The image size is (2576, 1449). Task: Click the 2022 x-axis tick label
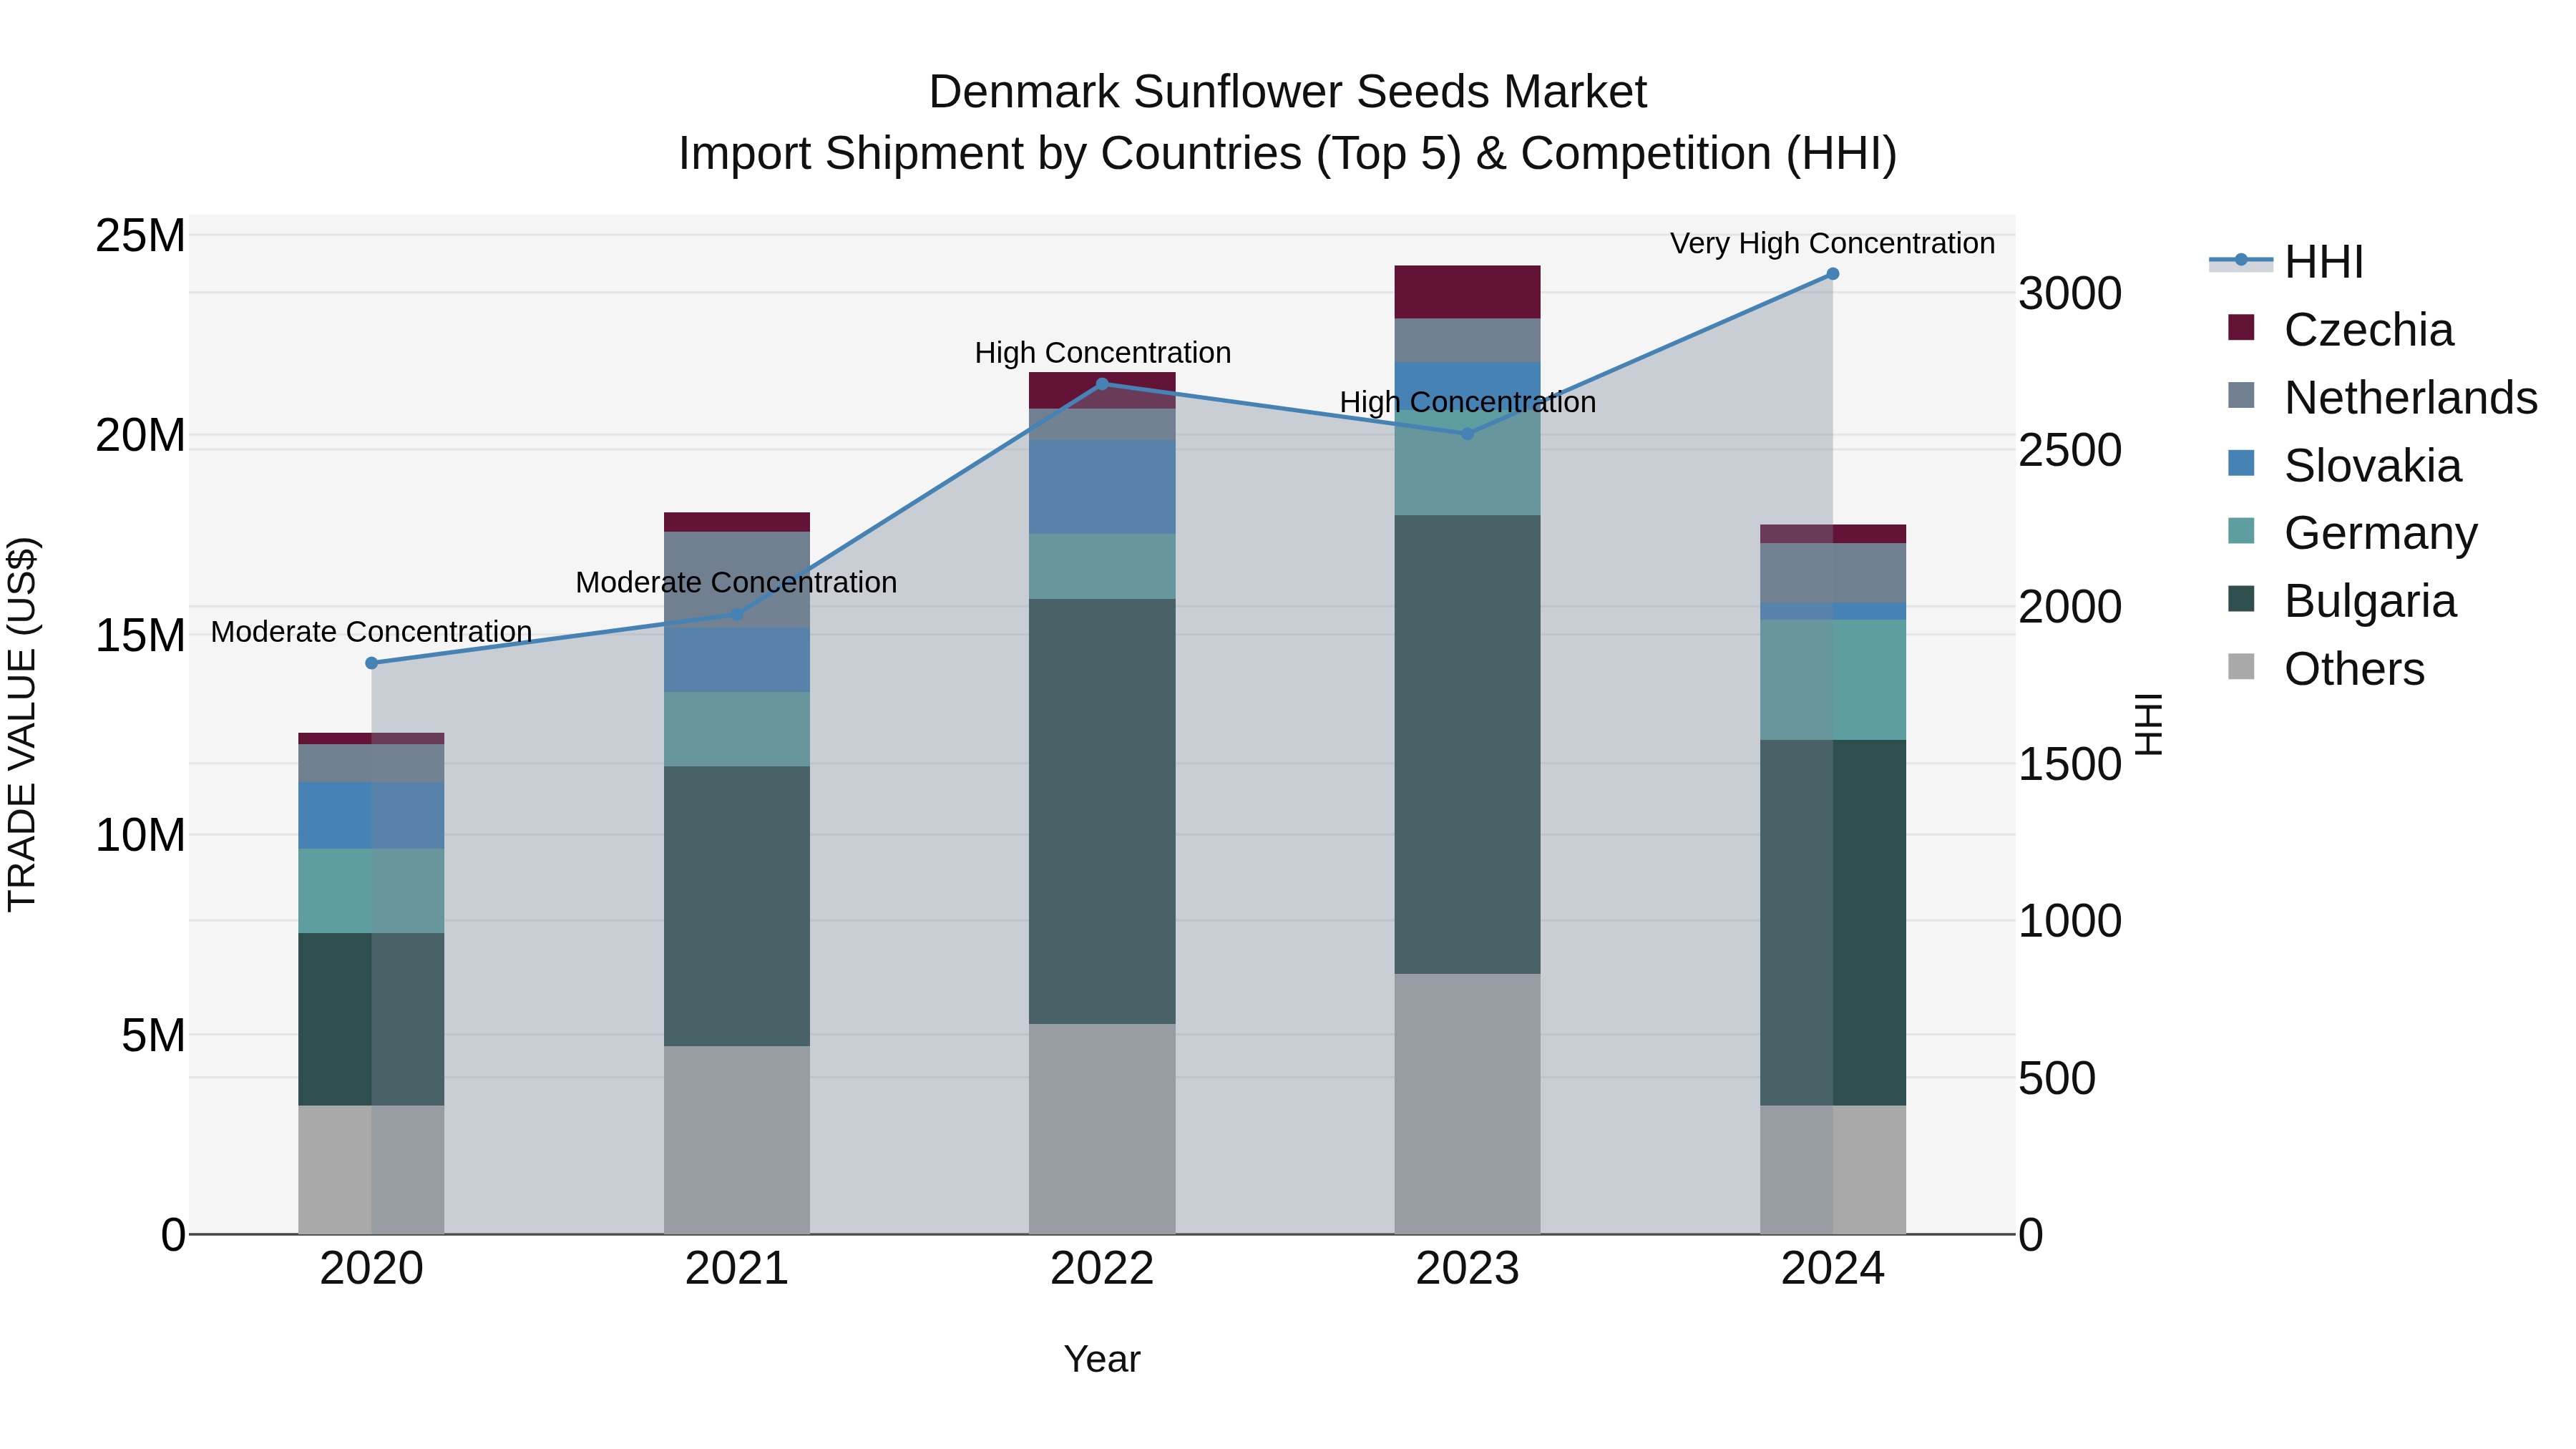click(1102, 1269)
